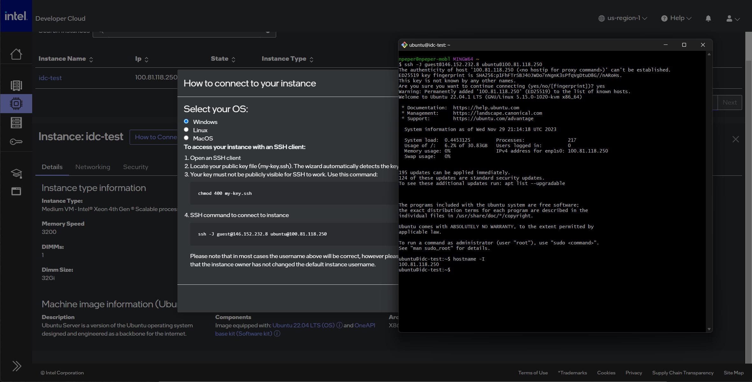Open the compute instances chip icon
This screenshot has width=752, height=382.
(16, 104)
